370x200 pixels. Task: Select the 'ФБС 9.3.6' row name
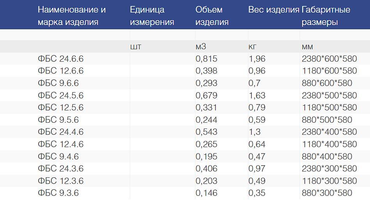point(58,193)
